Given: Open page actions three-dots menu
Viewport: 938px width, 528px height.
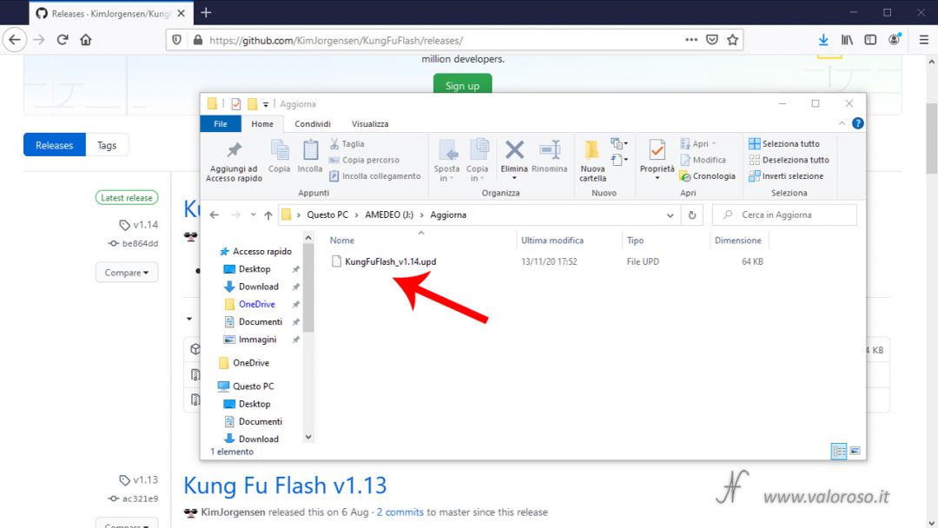Looking at the screenshot, I should point(691,40).
